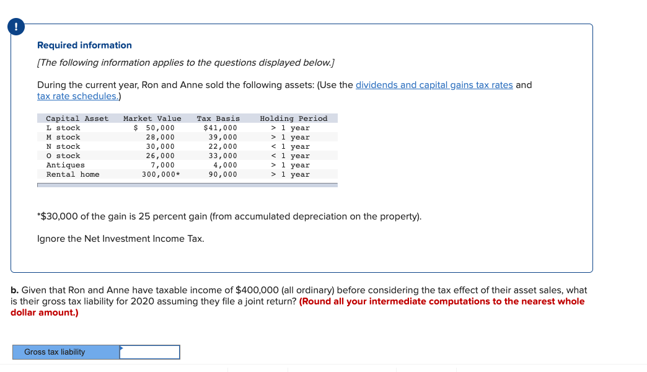
Task: Click the Capital Asset column header
Action: [77, 118]
